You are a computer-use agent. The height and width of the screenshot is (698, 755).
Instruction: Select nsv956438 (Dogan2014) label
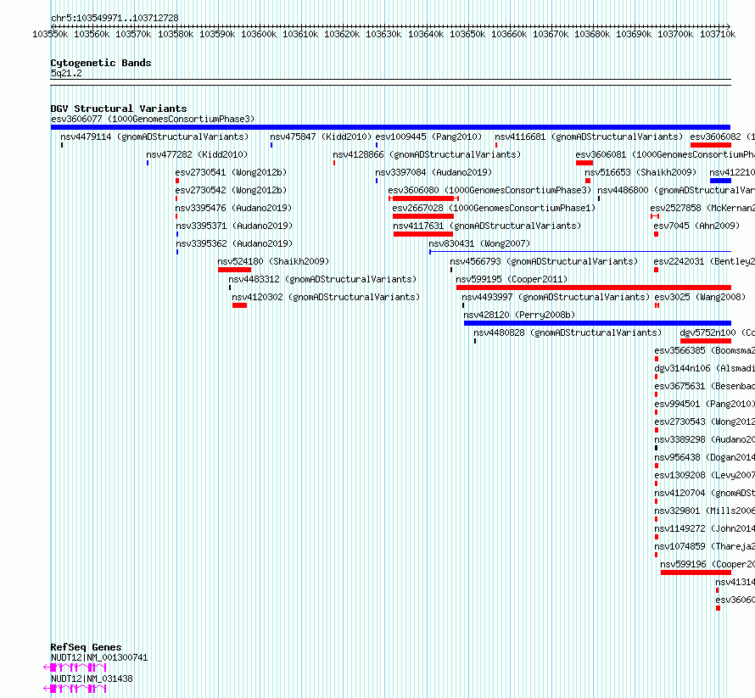tap(704, 457)
